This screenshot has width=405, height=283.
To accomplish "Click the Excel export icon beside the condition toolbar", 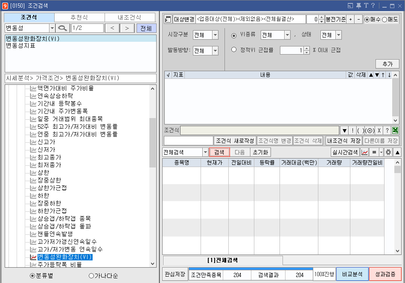I will click(x=395, y=130).
